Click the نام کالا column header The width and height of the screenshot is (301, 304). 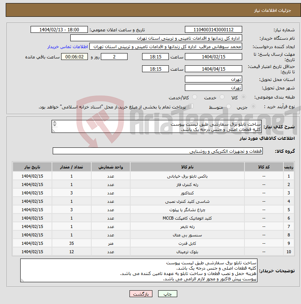click(187, 167)
